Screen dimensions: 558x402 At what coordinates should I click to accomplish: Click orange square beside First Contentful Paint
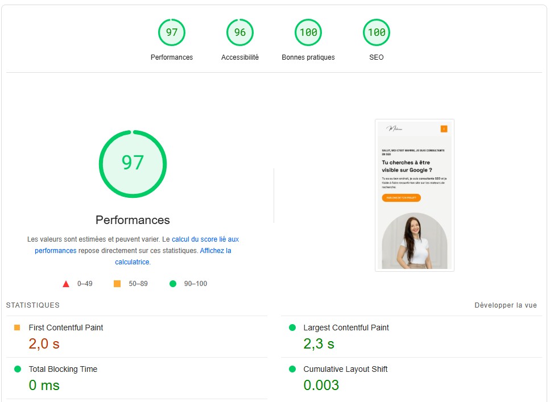[x=17, y=328]
